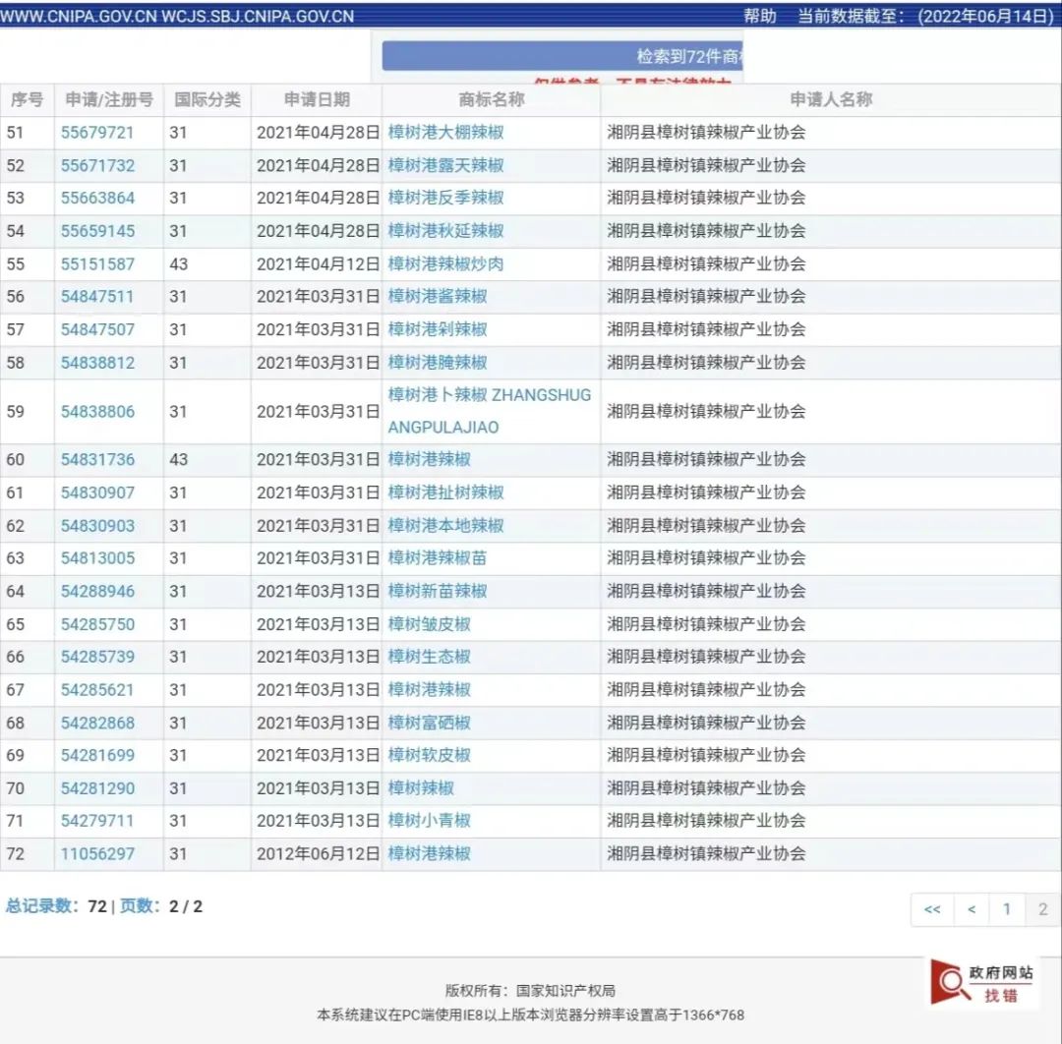Click the previous page < button
The height and width of the screenshot is (1044, 1062).
(970, 909)
